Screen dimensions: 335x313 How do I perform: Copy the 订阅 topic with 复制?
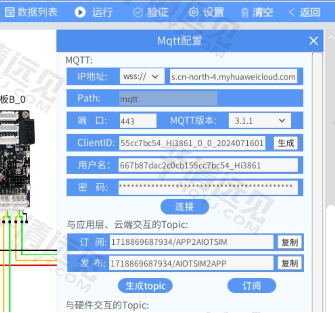click(x=290, y=242)
